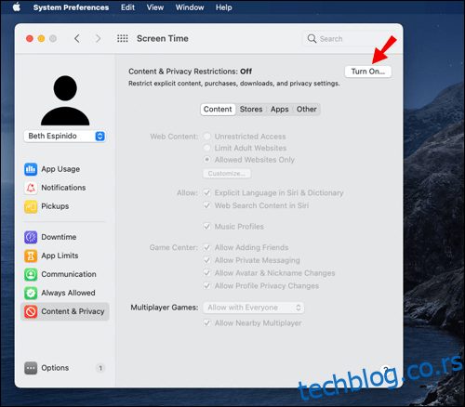Image resolution: width=465 pixels, height=407 pixels.
Task: Select Allowed Websites Only radio button
Action: tap(206, 160)
